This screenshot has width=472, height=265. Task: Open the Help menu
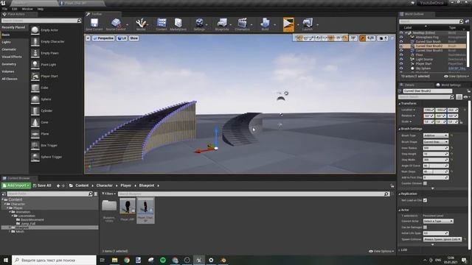pos(41,9)
